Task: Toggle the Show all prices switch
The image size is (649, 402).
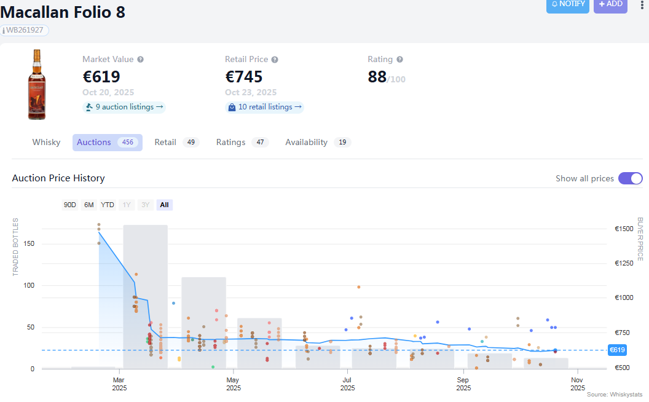Action: [630, 178]
